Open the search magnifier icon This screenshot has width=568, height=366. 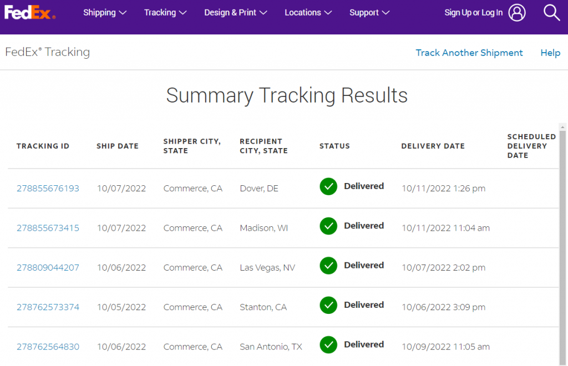pos(551,13)
